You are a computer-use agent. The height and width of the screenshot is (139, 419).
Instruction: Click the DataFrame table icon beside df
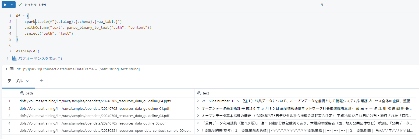tap(12, 69)
